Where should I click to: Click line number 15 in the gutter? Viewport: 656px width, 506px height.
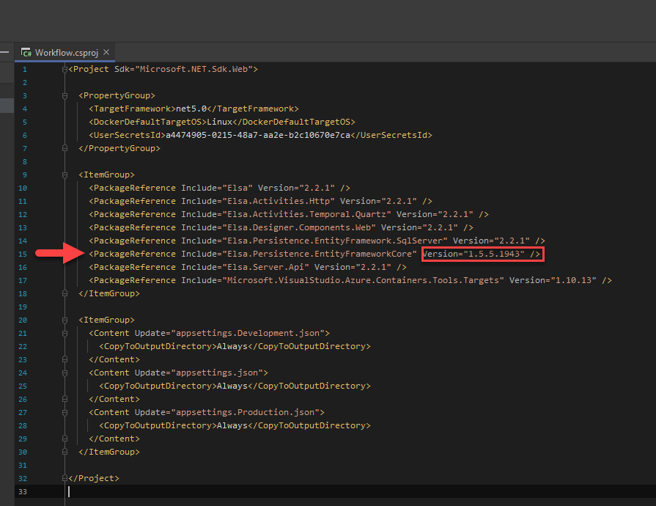[23, 254]
